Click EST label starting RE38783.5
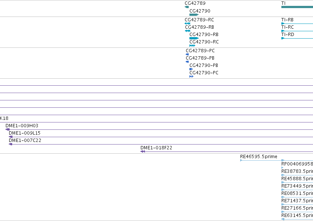Image resolution: width=313 pixels, height=221 pixels. [x=297, y=171]
